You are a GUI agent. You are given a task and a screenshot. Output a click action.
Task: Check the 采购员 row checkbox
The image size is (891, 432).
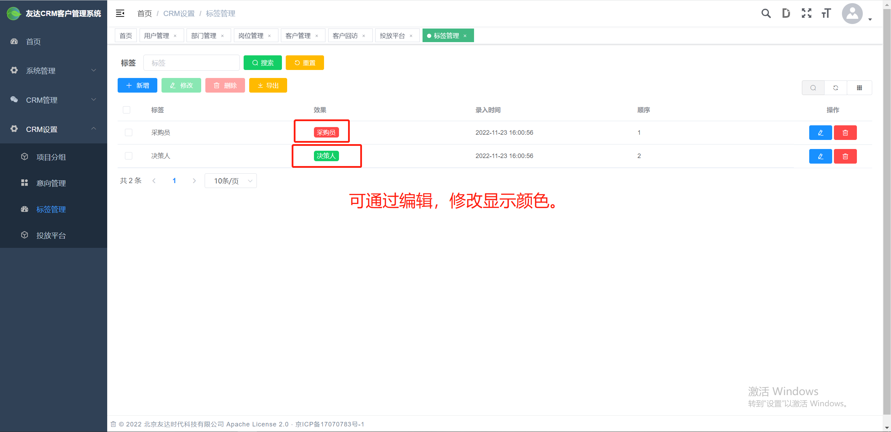[x=129, y=133]
